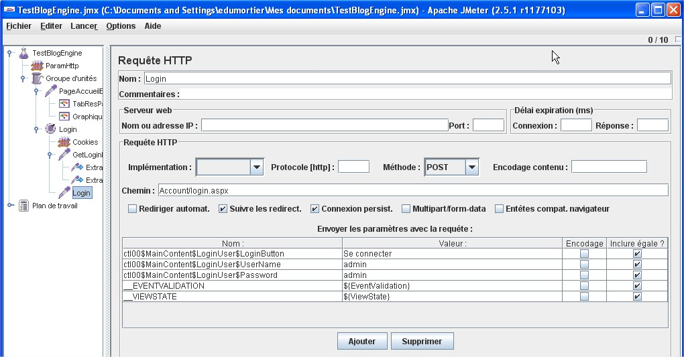
Task: Click the Graphique listener icon
Action: pyautogui.click(x=64, y=117)
